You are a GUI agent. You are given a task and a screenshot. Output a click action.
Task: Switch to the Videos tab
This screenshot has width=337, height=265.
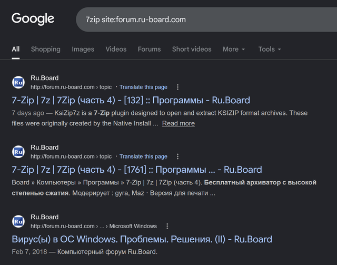click(x=116, y=49)
